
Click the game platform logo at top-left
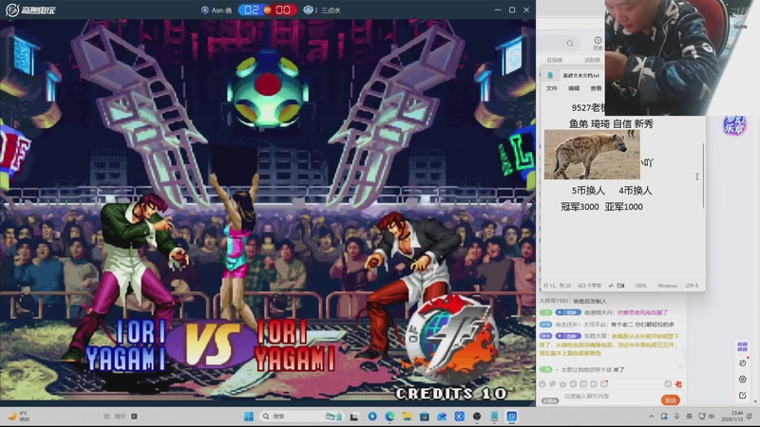pyautogui.click(x=30, y=9)
